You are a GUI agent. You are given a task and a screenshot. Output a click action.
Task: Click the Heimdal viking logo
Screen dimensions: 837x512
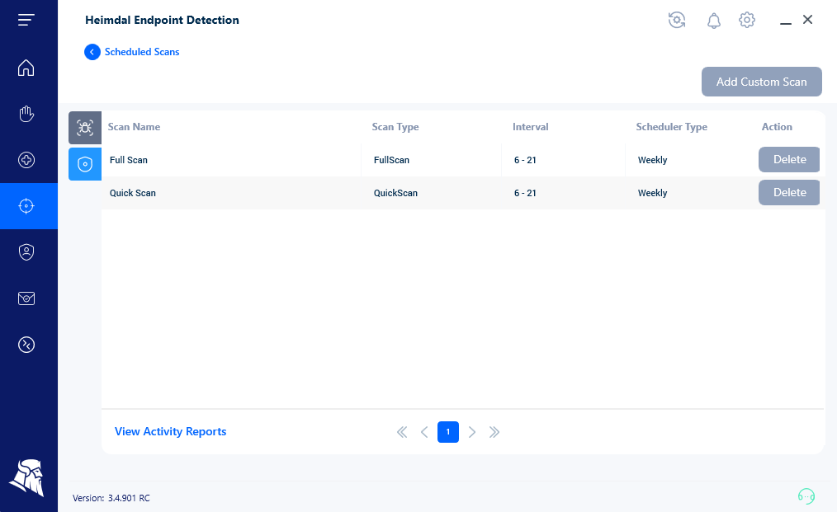(x=26, y=477)
